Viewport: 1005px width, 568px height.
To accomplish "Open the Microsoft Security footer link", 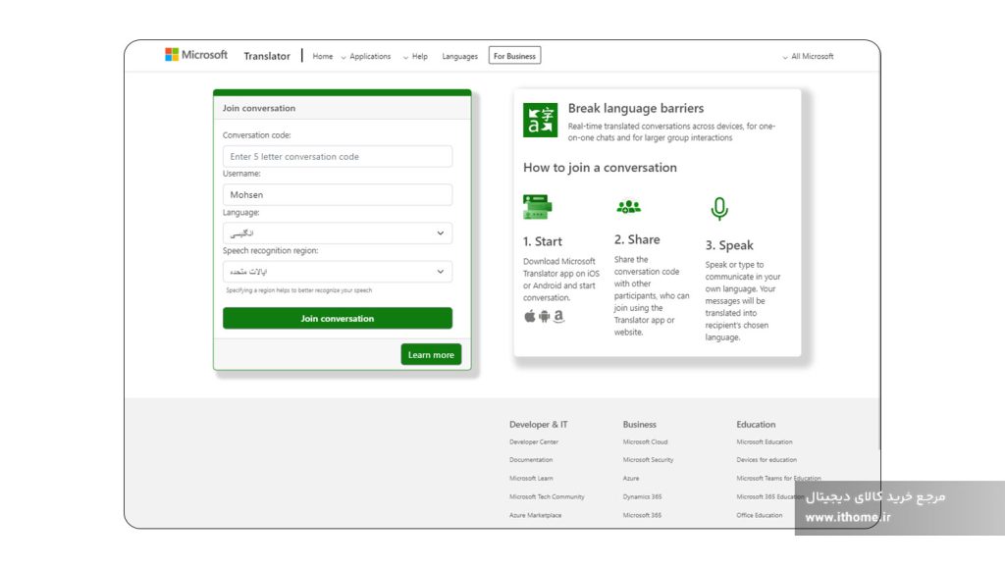I will click(648, 460).
